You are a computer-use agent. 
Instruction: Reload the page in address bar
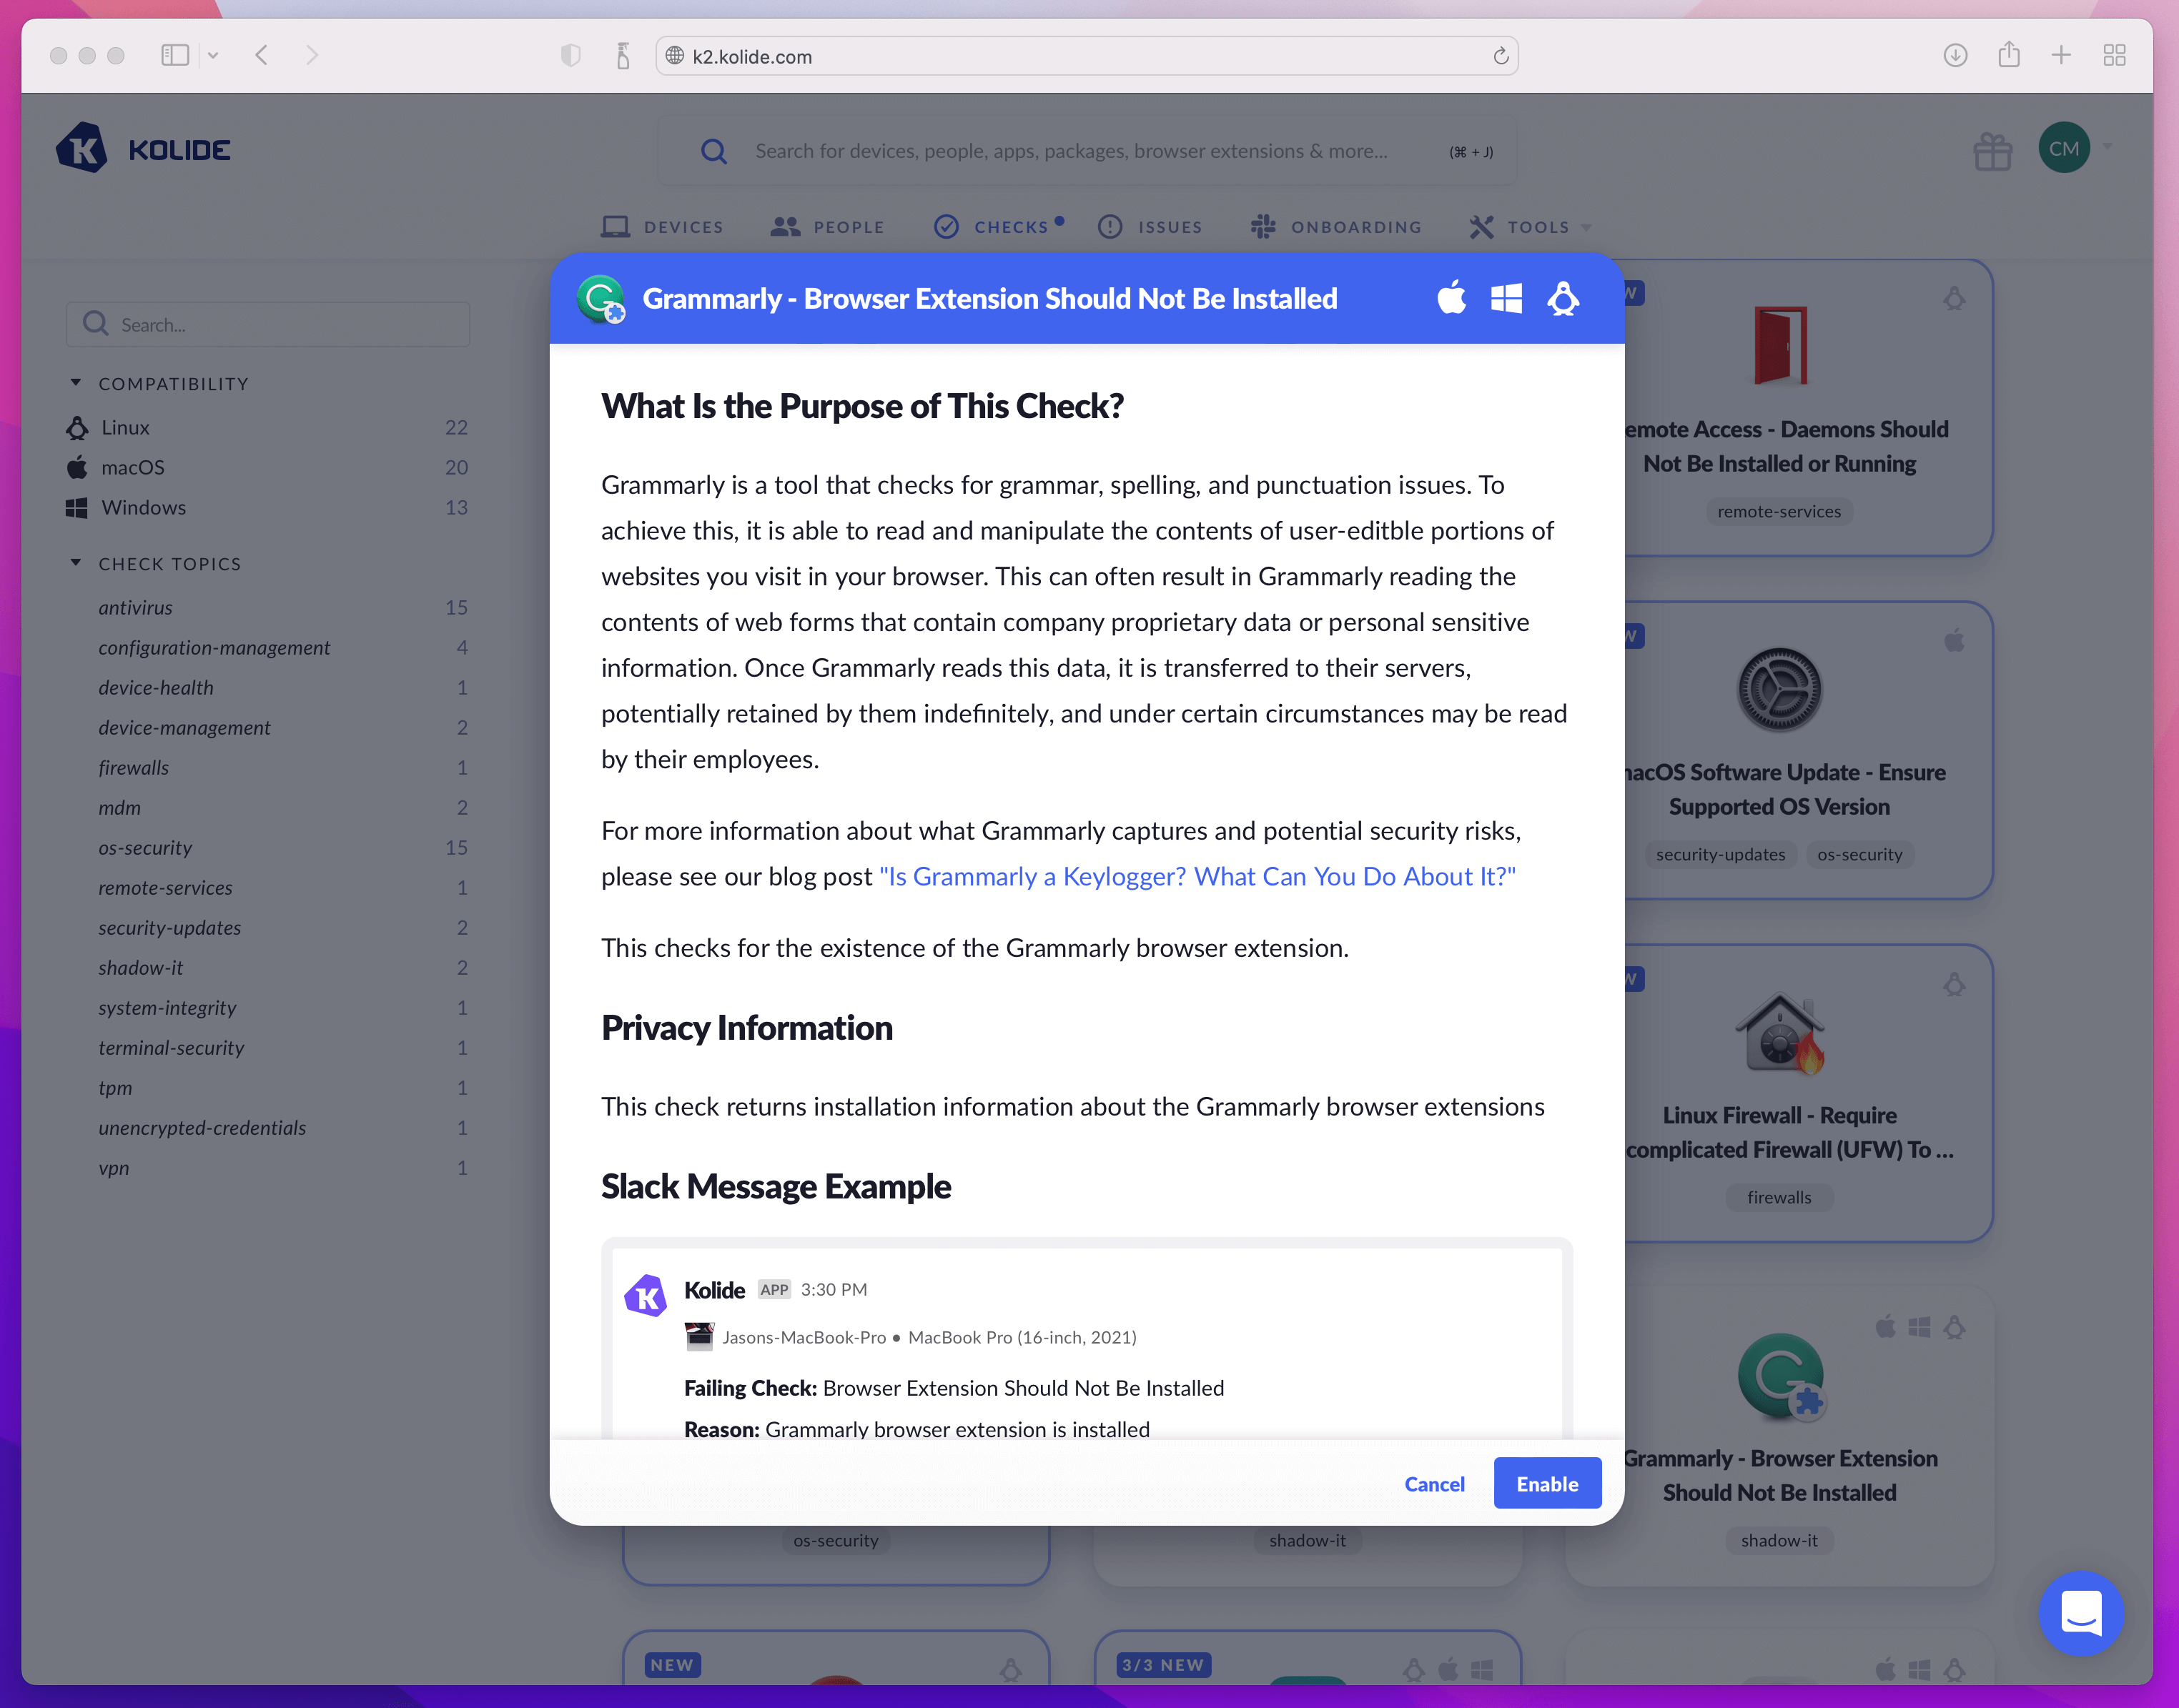(1501, 56)
